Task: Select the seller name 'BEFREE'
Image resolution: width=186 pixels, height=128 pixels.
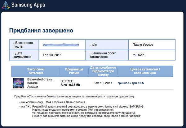Action: click(67, 81)
